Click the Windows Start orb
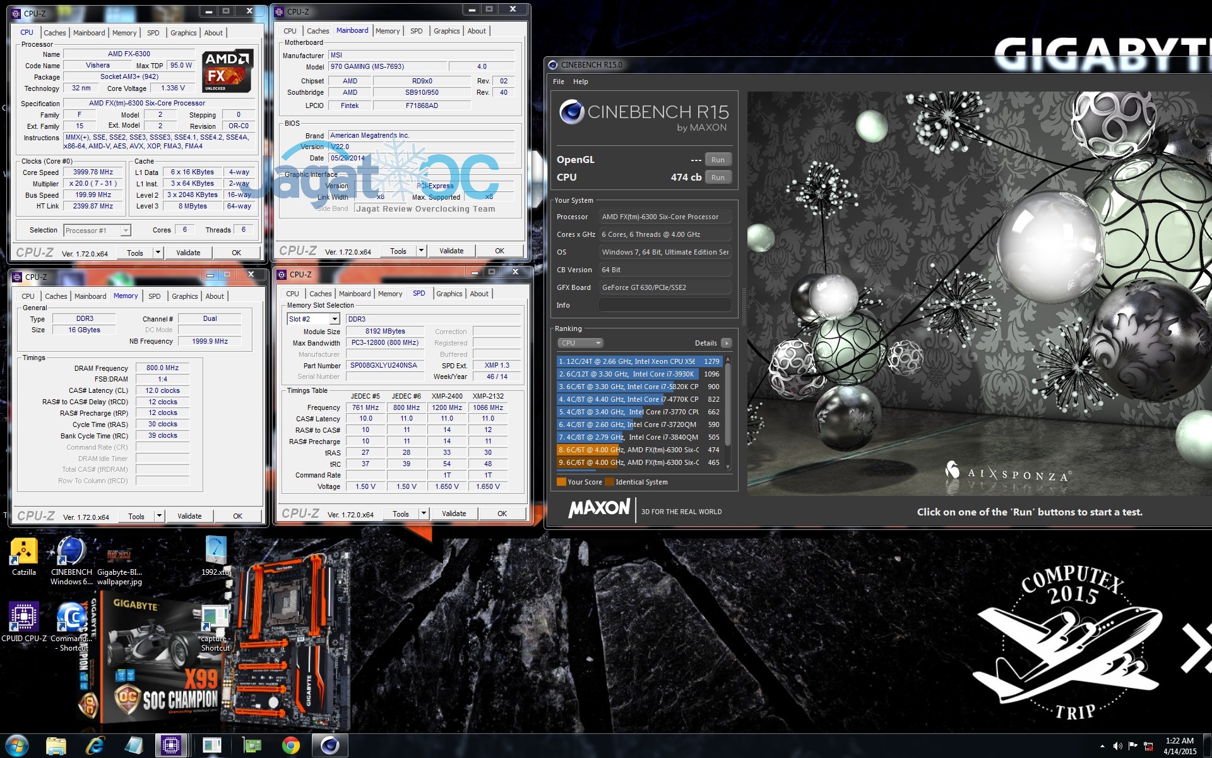This screenshot has height=758, width=1212. click(17, 745)
